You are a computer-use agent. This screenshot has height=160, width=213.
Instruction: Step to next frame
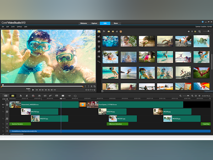pyautogui.click(x=43, y=90)
